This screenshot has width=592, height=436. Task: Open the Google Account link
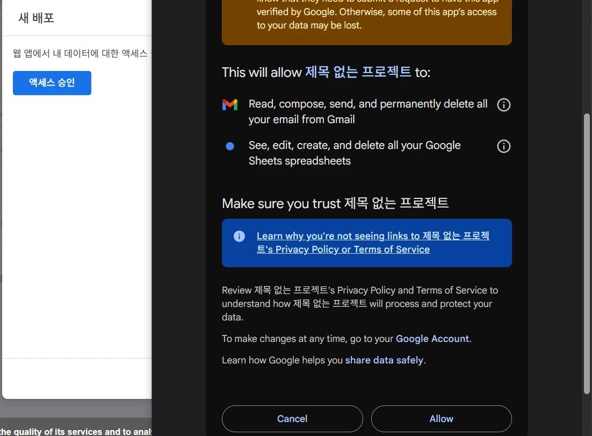click(x=432, y=339)
